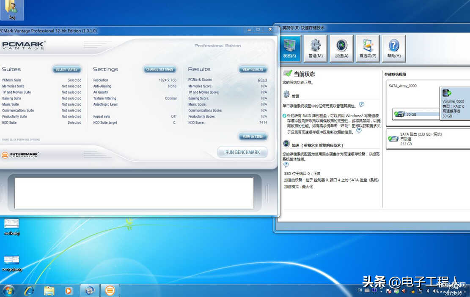Click the HDD Suite row in Suites

click(41, 123)
